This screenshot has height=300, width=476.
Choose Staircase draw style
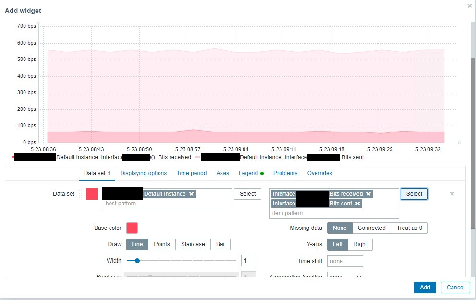click(193, 244)
